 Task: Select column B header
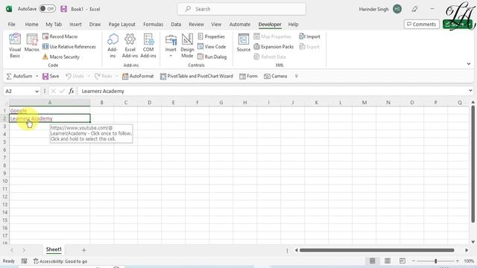[x=101, y=103]
